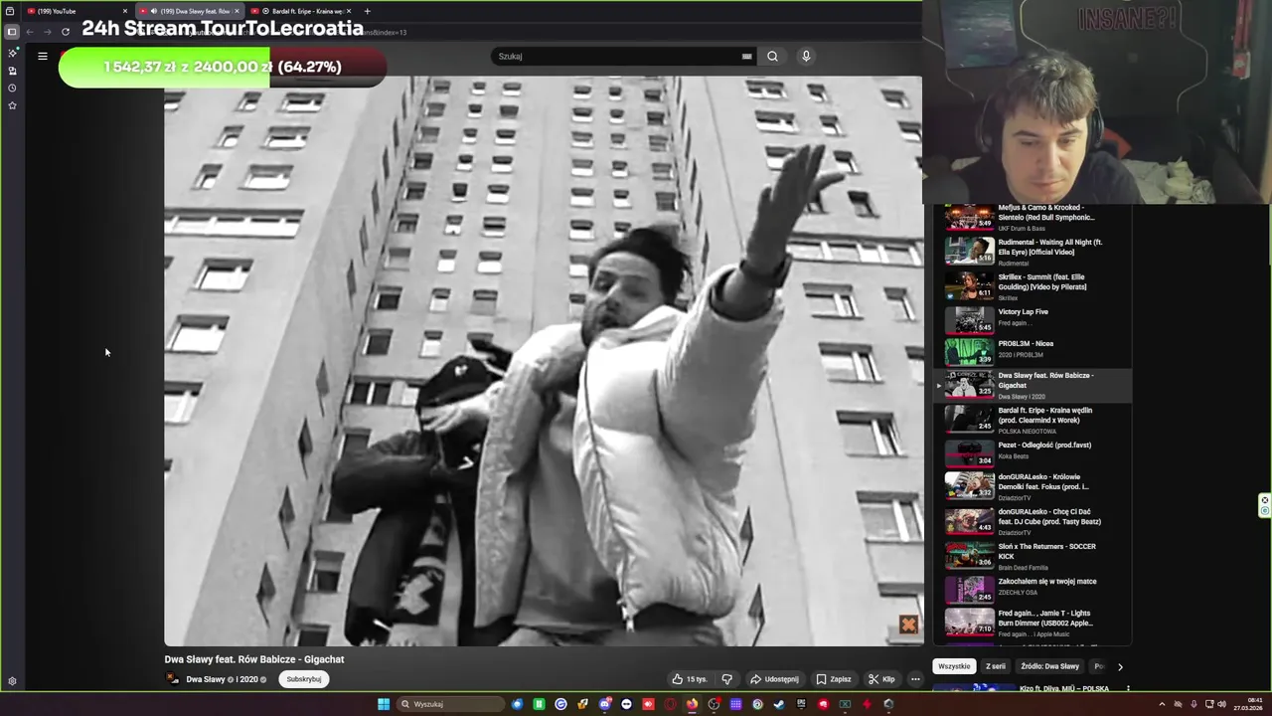Viewport: 1272px width, 716px height.
Task: Show more filter chips with the arrow
Action: (1120, 666)
